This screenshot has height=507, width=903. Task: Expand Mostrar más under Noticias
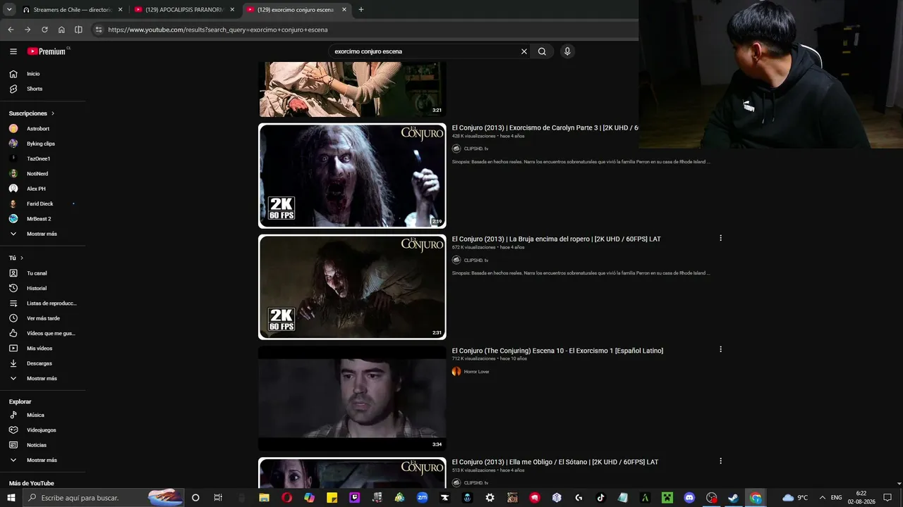(x=43, y=460)
